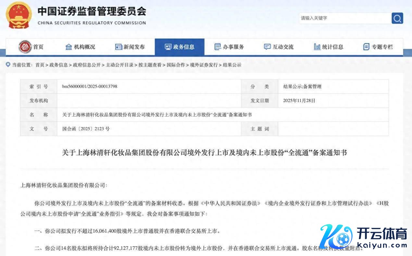Screen dimensions: 412x256
Task: Click the newspaper icon beside 新闻发布
Action: click(x=119, y=47)
